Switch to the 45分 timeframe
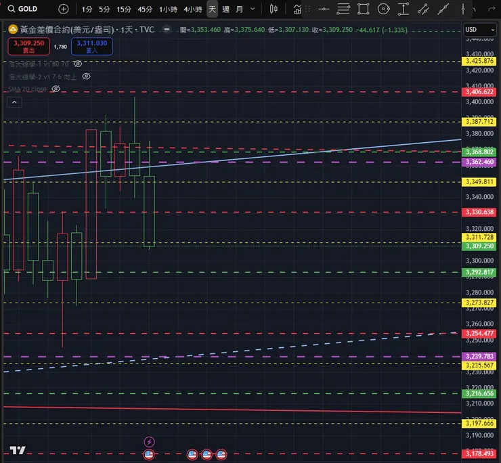The image size is (501, 463). [145, 9]
